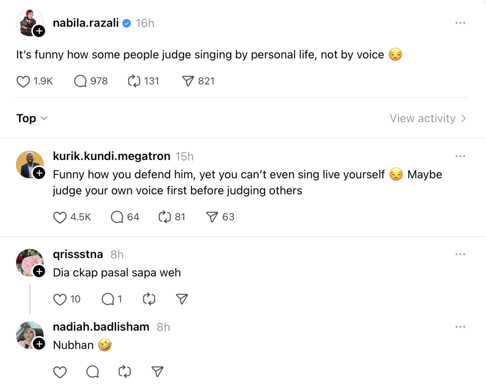Like qrissstna's comment

coord(60,300)
